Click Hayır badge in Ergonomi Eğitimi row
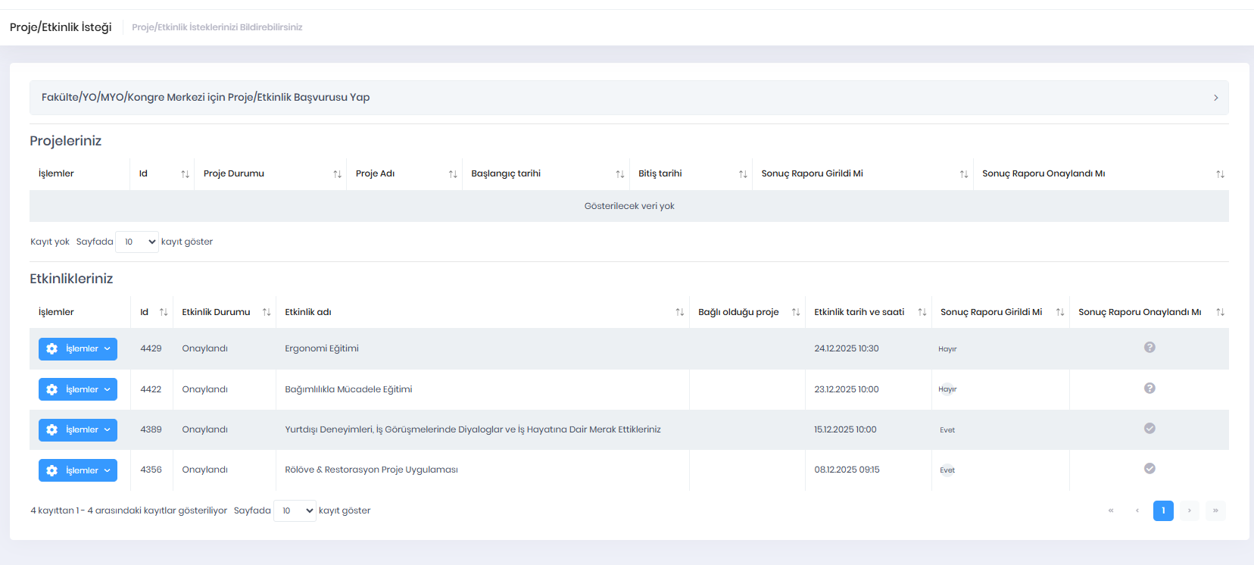The image size is (1254, 565). (947, 349)
